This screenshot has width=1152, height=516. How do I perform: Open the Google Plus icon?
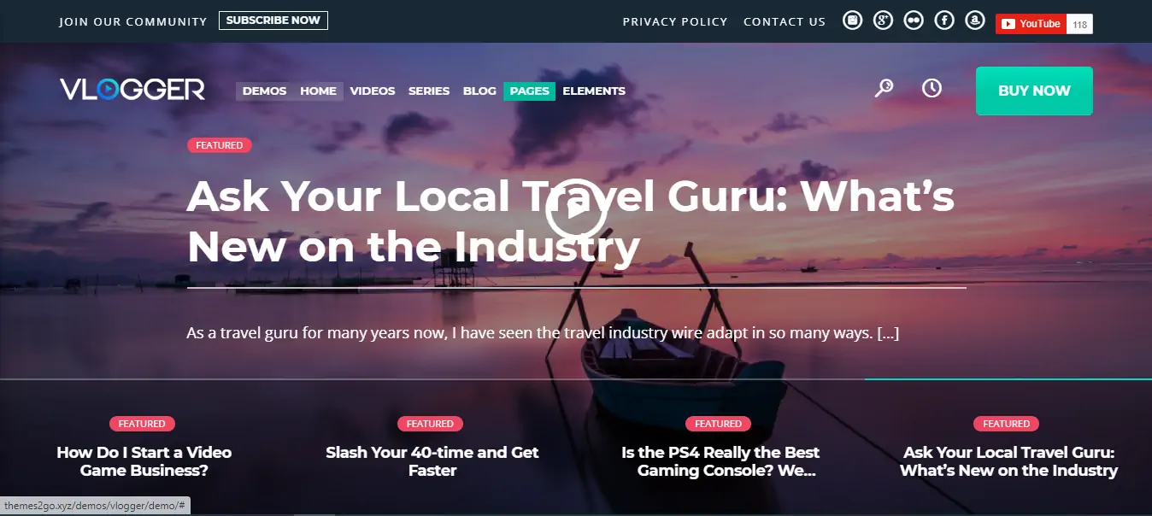point(883,21)
